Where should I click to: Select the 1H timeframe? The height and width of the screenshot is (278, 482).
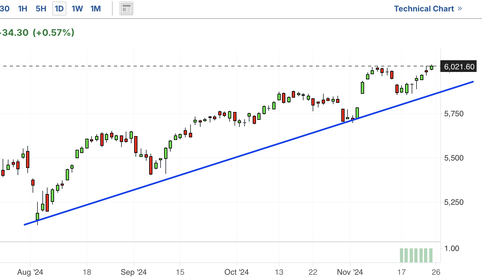pyautogui.click(x=22, y=9)
